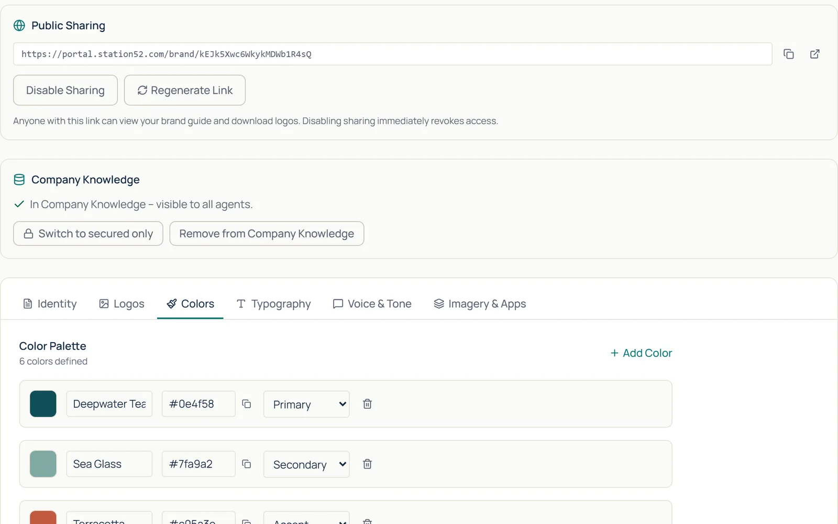Viewport: 838px width, 524px height.
Task: Pick the Terracotta color swatch
Action: point(43,518)
